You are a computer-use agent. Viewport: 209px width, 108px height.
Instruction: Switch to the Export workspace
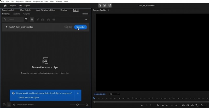point(27,5)
